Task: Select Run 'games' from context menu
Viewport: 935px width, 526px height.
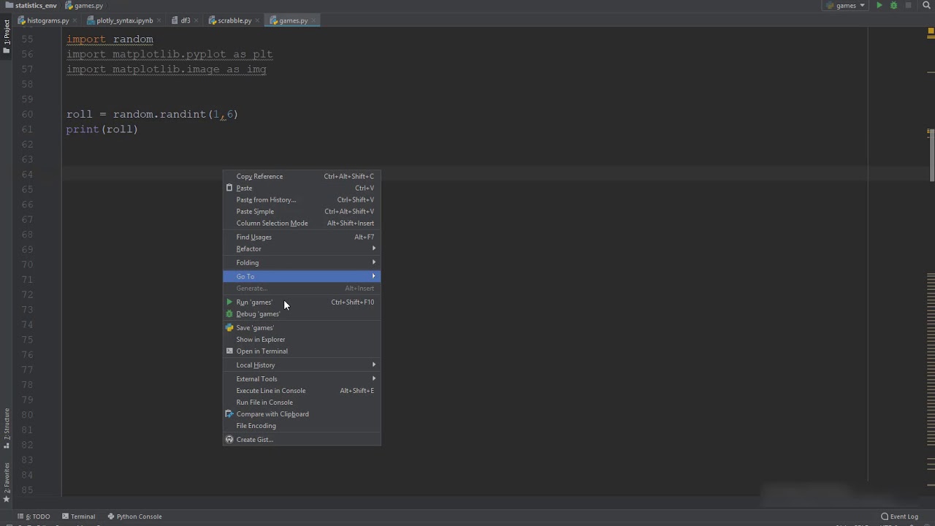Action: (254, 302)
